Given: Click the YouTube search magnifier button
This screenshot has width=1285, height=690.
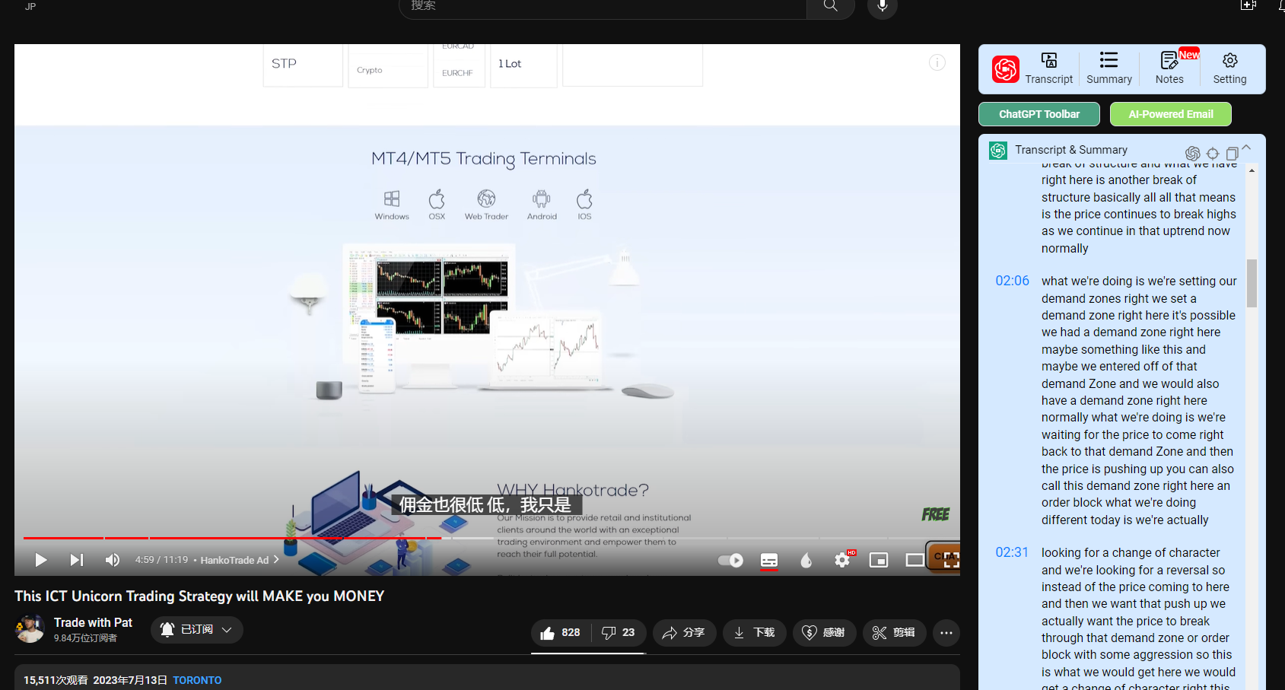Looking at the screenshot, I should (x=831, y=7).
